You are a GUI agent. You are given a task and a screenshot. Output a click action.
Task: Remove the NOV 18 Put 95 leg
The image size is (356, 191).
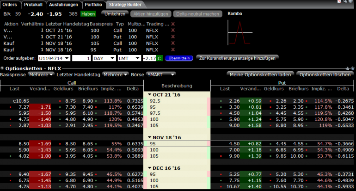click(173, 49)
